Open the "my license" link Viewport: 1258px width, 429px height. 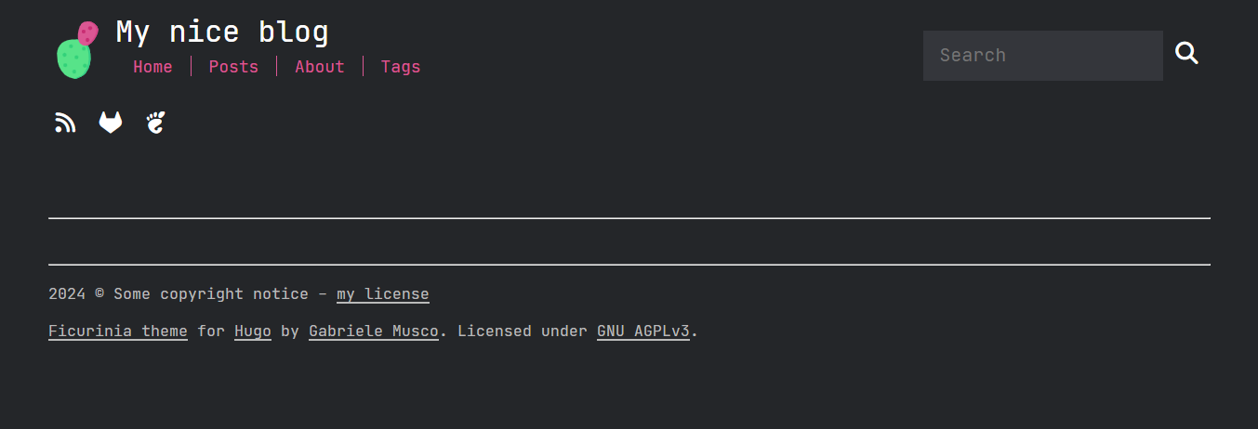[x=383, y=294]
